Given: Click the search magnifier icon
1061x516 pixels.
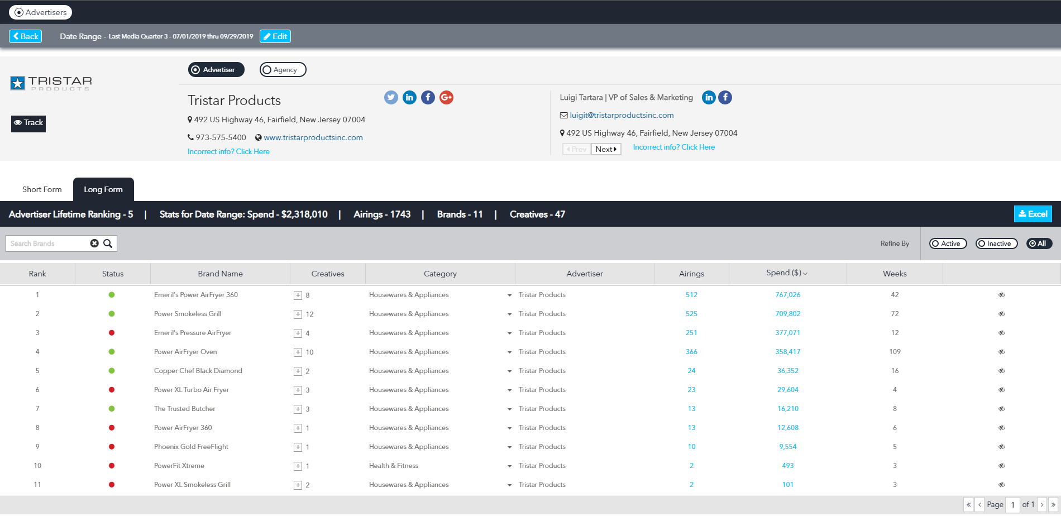Looking at the screenshot, I should [x=108, y=243].
